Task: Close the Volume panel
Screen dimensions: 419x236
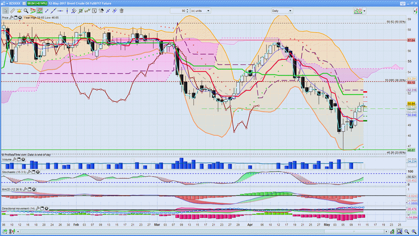Action: tap(23, 159)
